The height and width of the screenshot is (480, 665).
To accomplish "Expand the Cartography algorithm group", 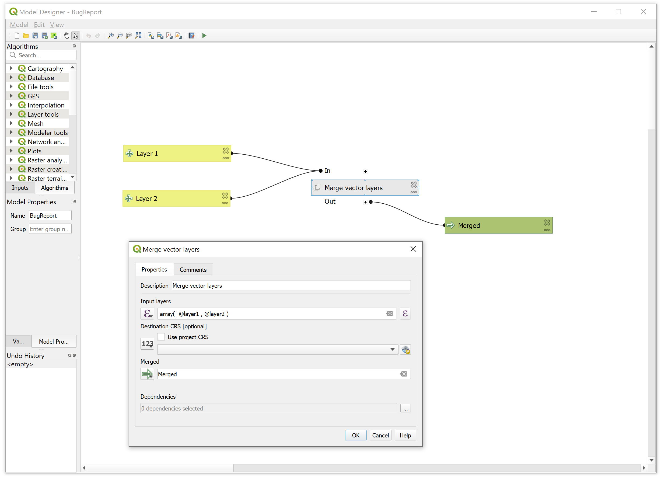I will pyautogui.click(x=11, y=68).
